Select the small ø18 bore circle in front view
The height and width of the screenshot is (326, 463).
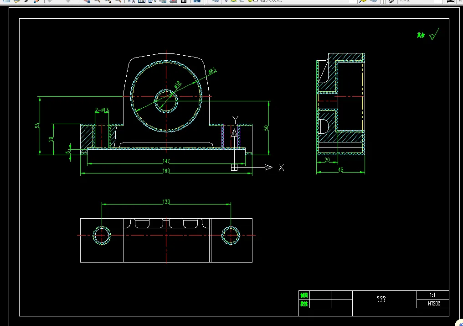coord(166,101)
